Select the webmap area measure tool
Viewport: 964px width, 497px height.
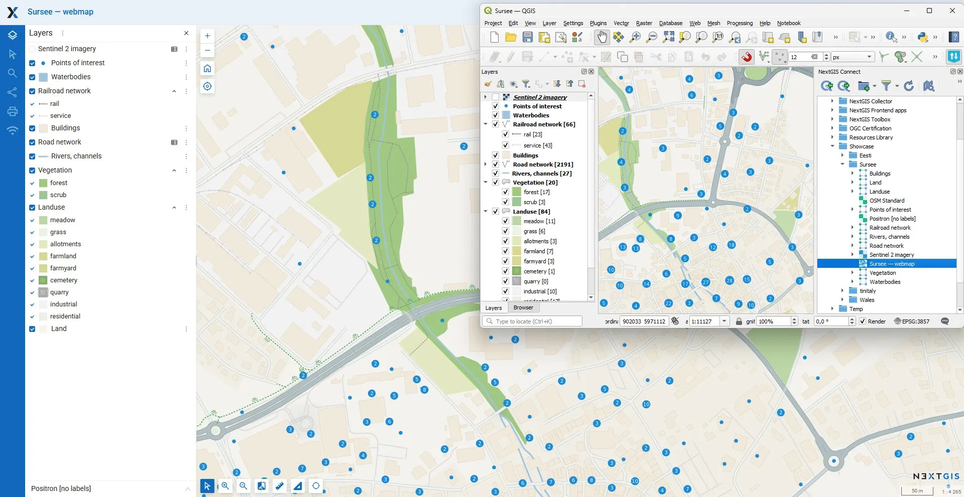click(x=298, y=485)
